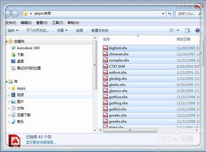Screen dimensions: 206x152
Task: Click the search box for pkpm字库
Action: pos(188,14)
